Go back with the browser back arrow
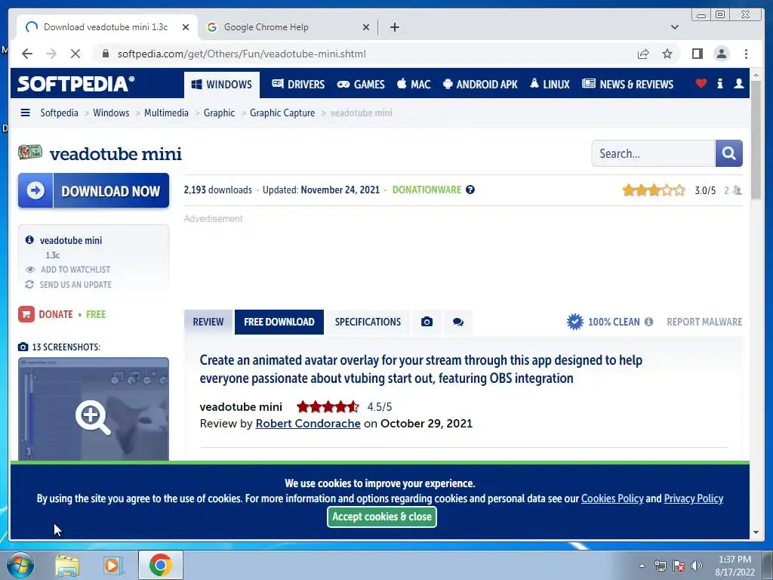This screenshot has width=773, height=580. click(27, 54)
